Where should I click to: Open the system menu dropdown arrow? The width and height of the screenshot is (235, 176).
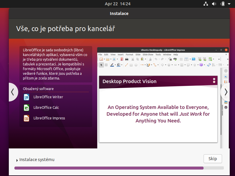click(x=229, y=4)
